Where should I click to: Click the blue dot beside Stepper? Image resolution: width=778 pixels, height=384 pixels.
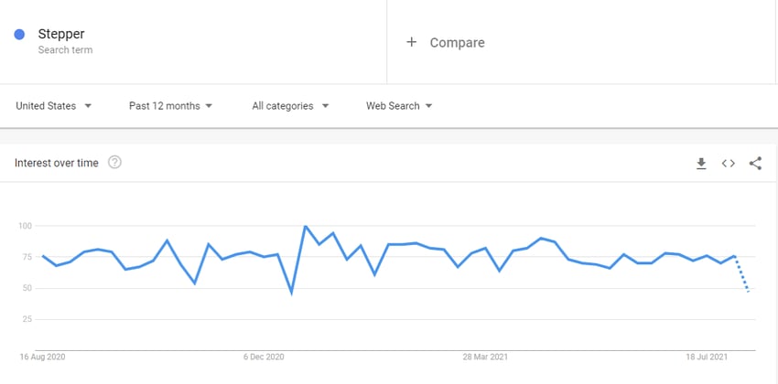tap(19, 34)
